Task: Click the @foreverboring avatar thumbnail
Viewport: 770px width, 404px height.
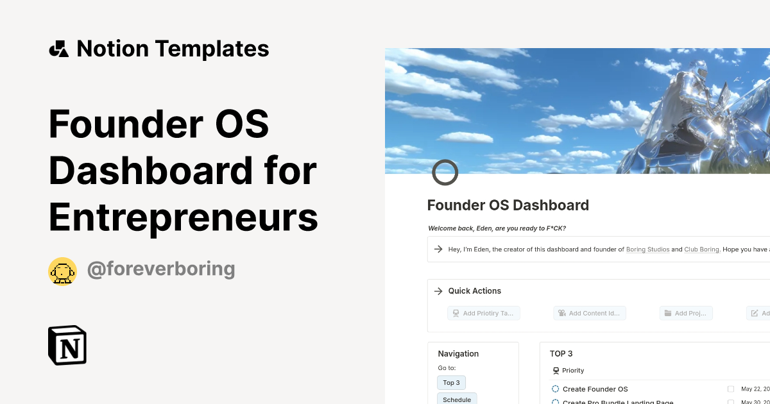Action: [62, 271]
